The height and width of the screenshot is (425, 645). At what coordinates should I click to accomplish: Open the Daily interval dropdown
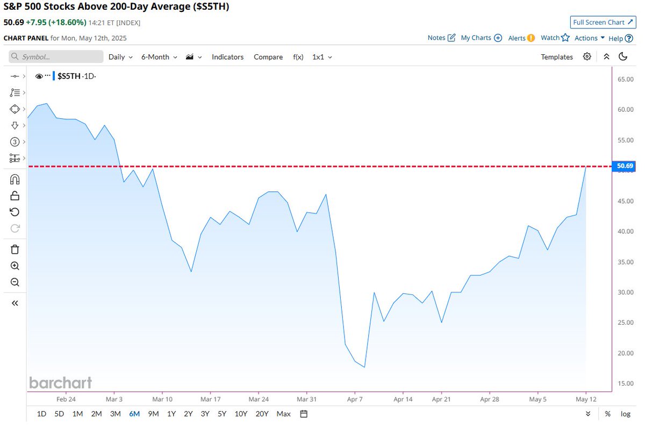(121, 56)
